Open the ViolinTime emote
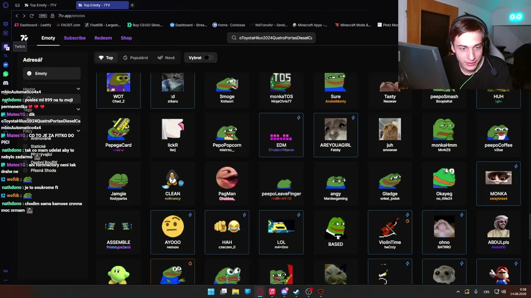The width and height of the screenshot is (531, 298). tap(390, 232)
